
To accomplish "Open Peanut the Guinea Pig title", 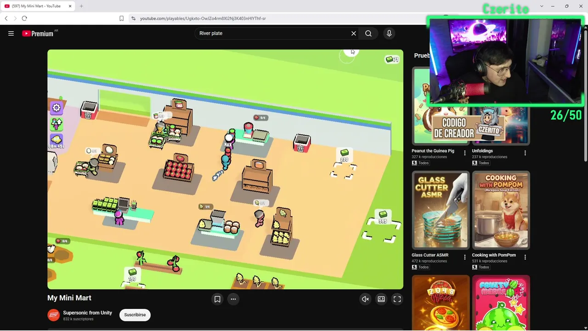I will pyautogui.click(x=433, y=151).
